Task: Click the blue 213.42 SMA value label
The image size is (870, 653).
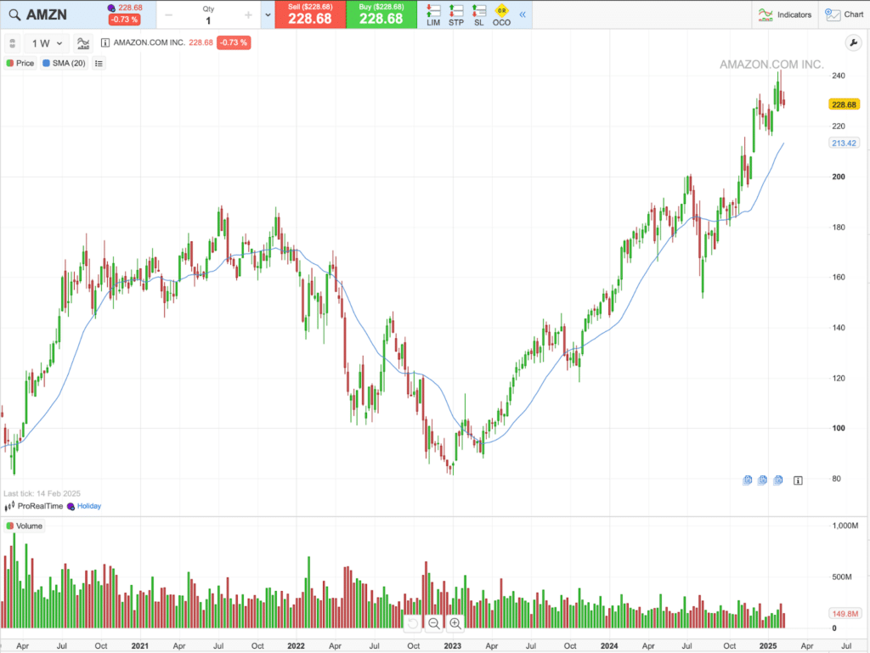Action: [844, 143]
